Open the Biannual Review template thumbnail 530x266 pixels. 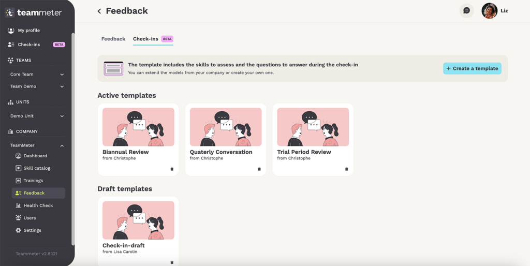138,127
